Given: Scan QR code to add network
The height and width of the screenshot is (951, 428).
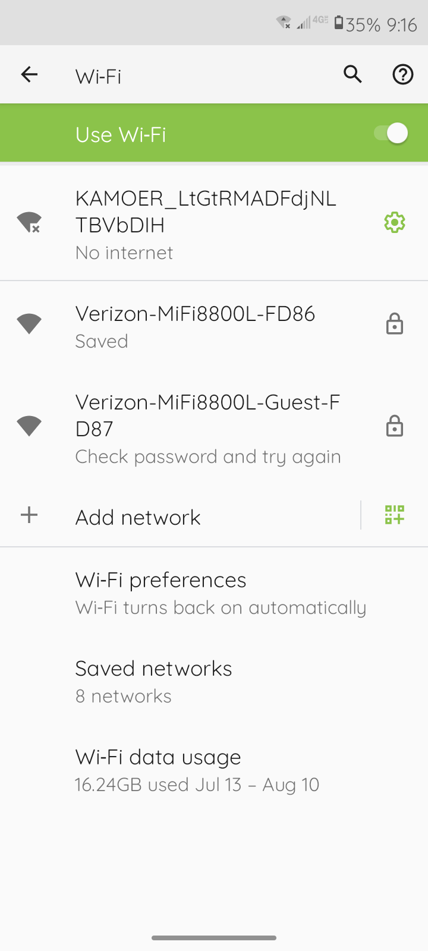Looking at the screenshot, I should point(394,515).
